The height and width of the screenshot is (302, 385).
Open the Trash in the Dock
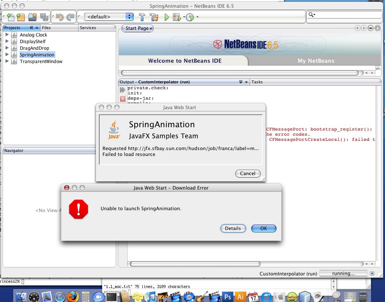pos(363,296)
